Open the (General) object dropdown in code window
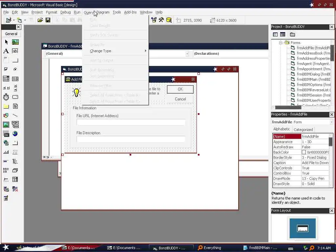Screen dimensions: 336x252 pos(187,54)
